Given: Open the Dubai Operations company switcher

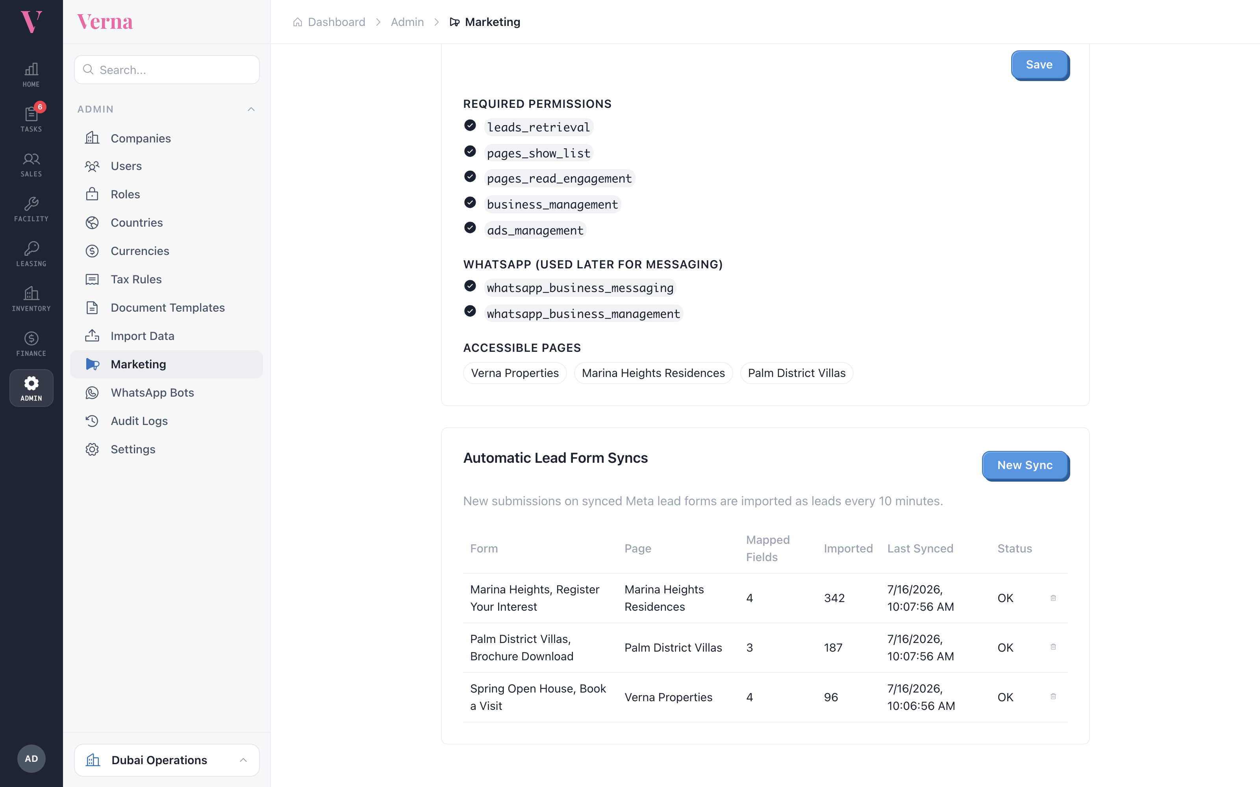Looking at the screenshot, I should [167, 760].
